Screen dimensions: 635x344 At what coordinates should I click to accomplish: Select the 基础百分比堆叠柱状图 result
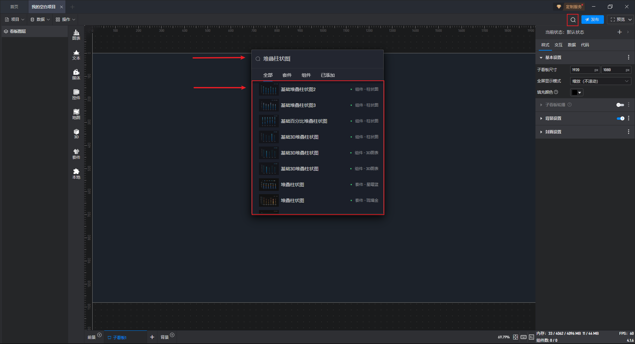[x=318, y=121]
